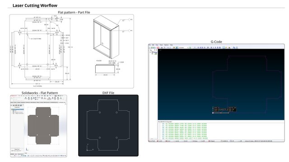This screenshot has width=289, height=162.
Task: Open the DXF File preview image
Action: coord(108,126)
